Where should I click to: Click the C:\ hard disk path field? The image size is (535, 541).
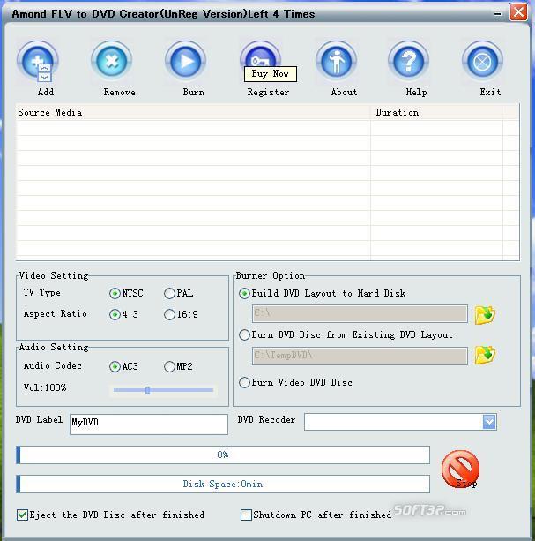click(360, 313)
